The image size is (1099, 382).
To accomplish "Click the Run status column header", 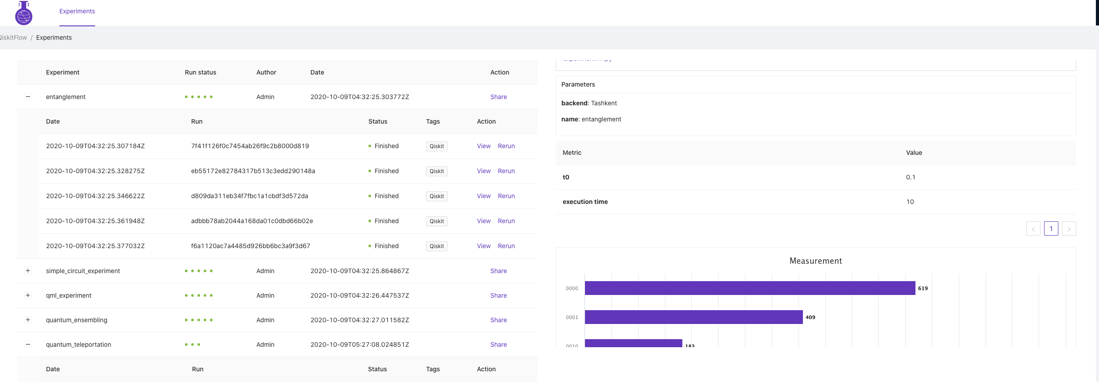I will coord(201,72).
